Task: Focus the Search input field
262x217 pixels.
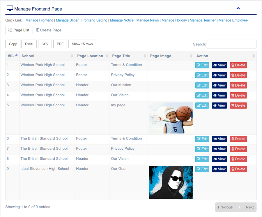Action: coord(231,44)
